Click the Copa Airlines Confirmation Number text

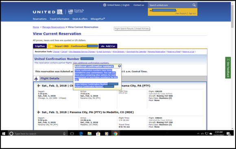[x=91, y=84]
